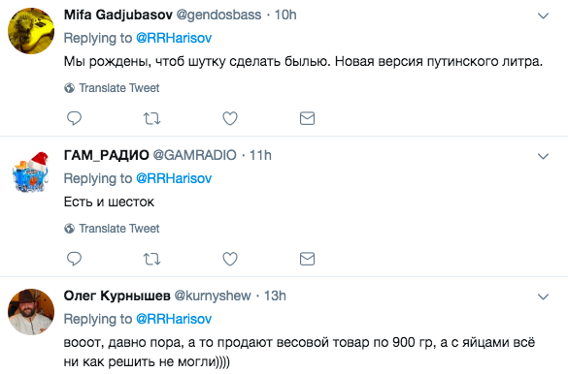Retweet Mifa Gadjubasov's tweet
This screenshot has width=568, height=374.
pos(151,118)
